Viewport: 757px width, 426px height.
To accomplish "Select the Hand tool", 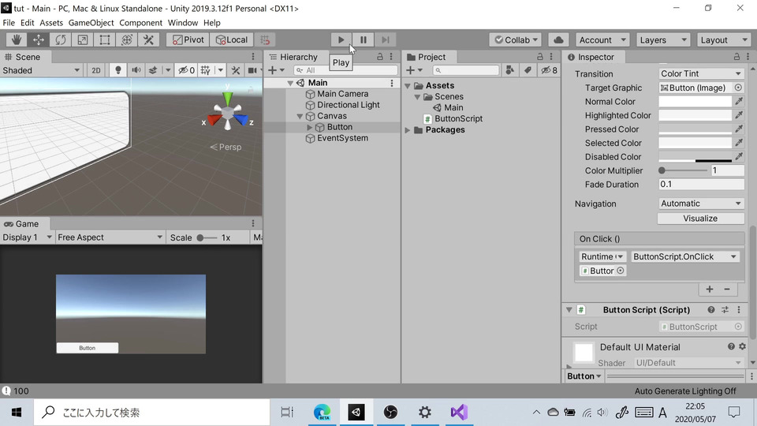I will point(17,39).
